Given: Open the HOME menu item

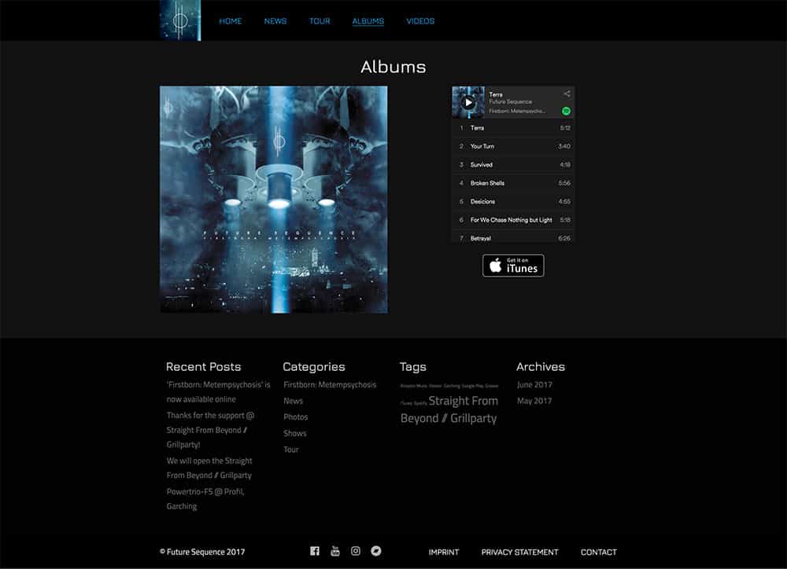Looking at the screenshot, I should tap(231, 21).
